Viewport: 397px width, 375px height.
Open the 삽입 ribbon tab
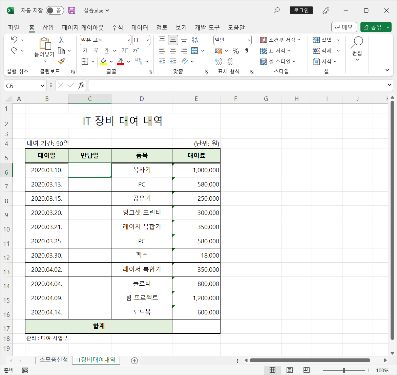[x=48, y=27]
